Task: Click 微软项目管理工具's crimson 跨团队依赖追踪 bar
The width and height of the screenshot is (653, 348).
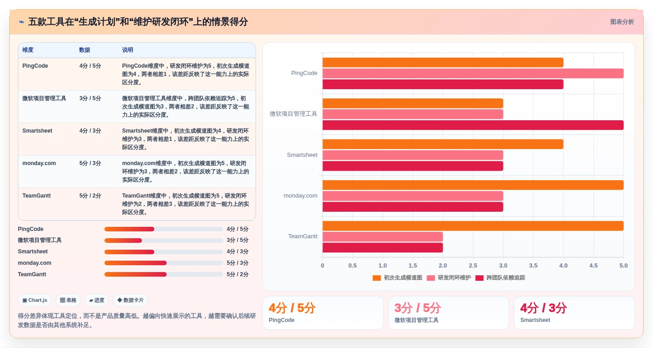Action: click(x=473, y=125)
